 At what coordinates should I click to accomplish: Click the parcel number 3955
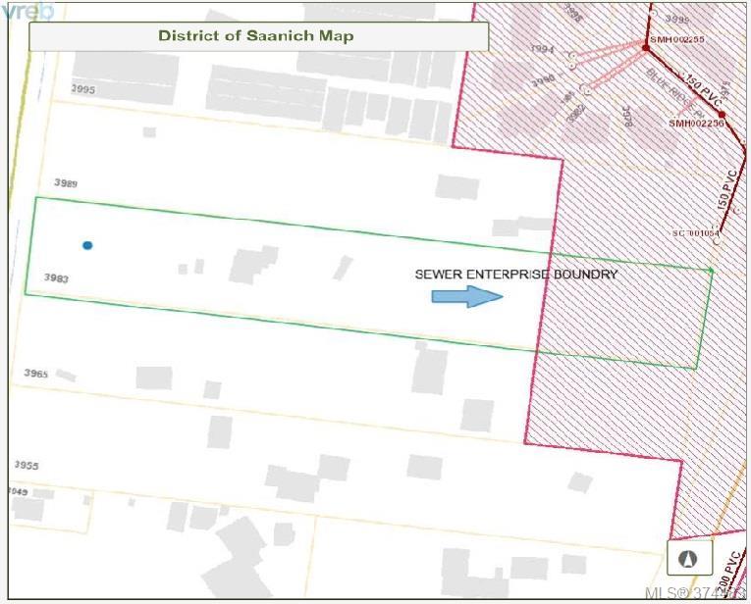pos(27,465)
